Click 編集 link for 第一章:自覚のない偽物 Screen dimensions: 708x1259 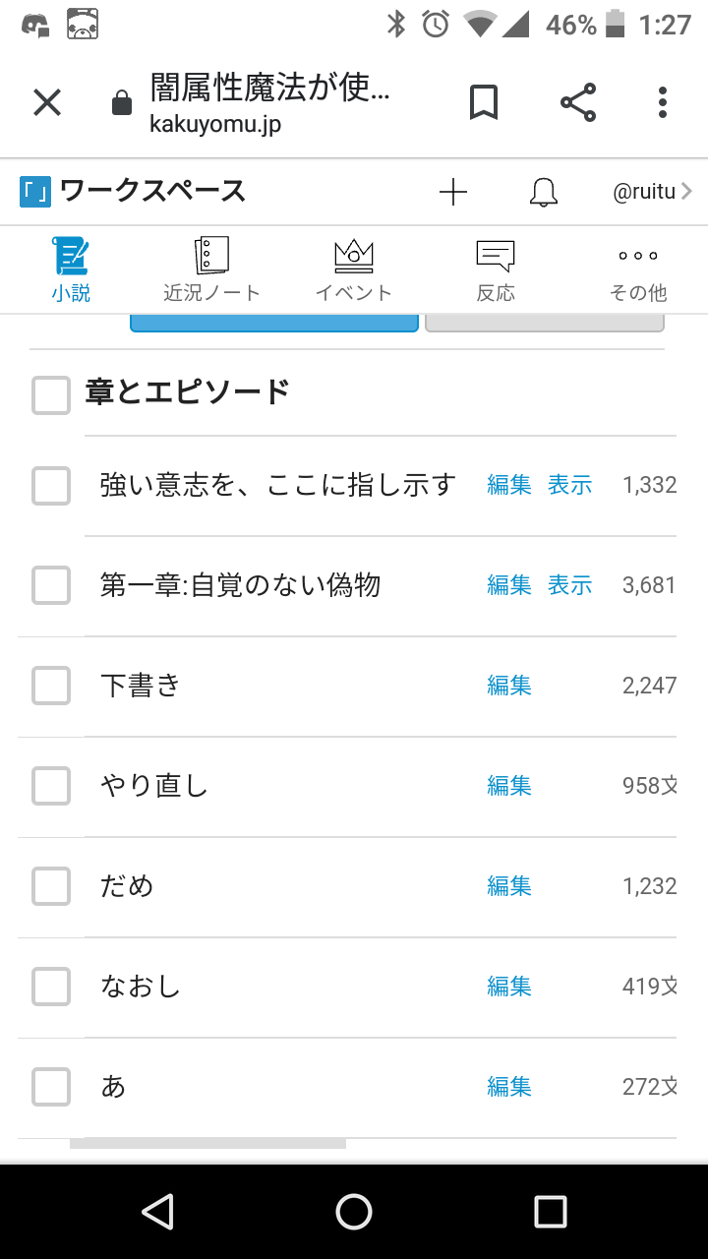click(509, 585)
